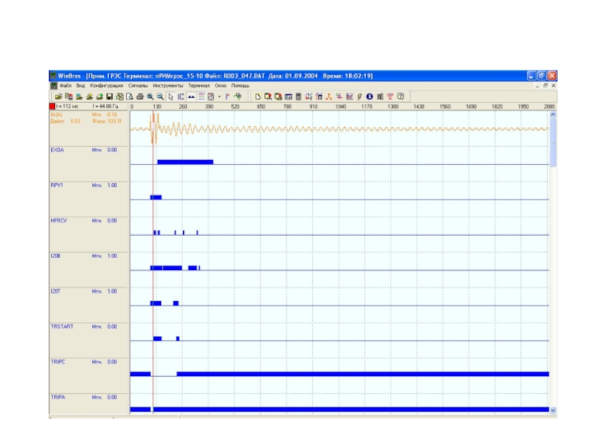The height and width of the screenshot is (445, 593).
Task: Click the blue round info icon
Action: (369, 97)
